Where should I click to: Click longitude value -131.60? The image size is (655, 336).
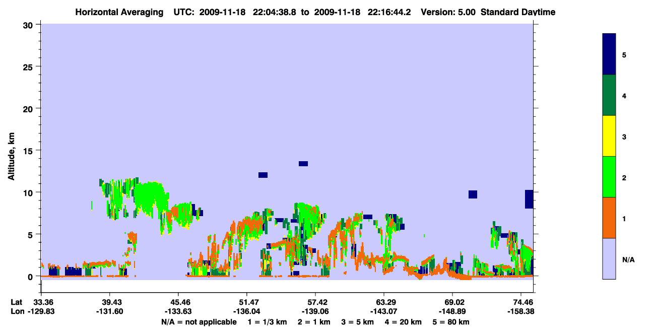click(110, 311)
